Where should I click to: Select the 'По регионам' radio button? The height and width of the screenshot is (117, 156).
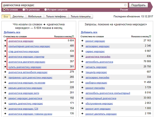pyautogui.click(x=24, y=10)
